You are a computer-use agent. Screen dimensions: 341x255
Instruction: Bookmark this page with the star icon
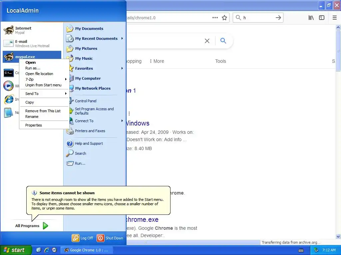224,18
